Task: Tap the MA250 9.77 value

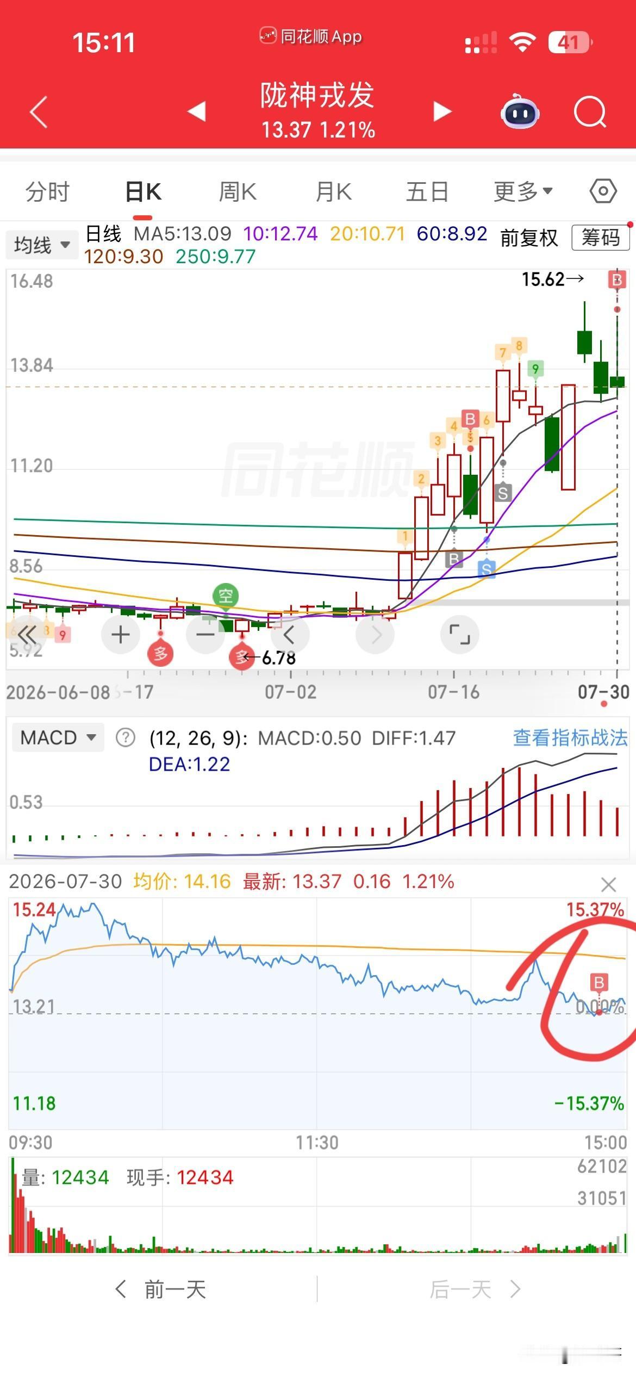Action: pos(216,256)
